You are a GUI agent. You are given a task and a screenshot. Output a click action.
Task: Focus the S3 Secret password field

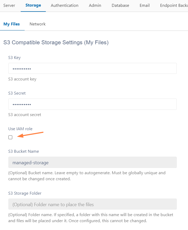click(x=92, y=104)
